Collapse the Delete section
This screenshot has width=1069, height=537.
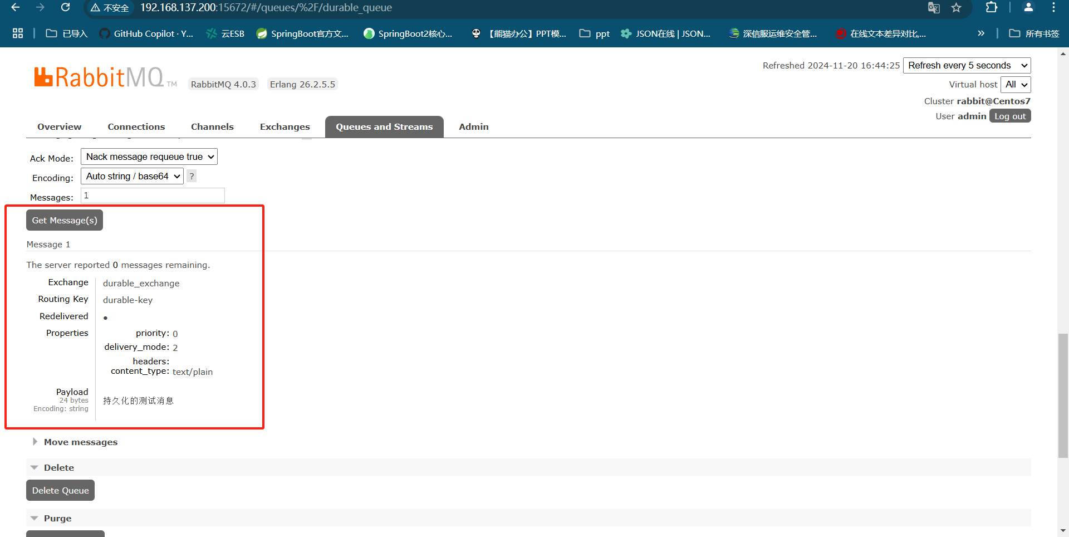pos(52,467)
